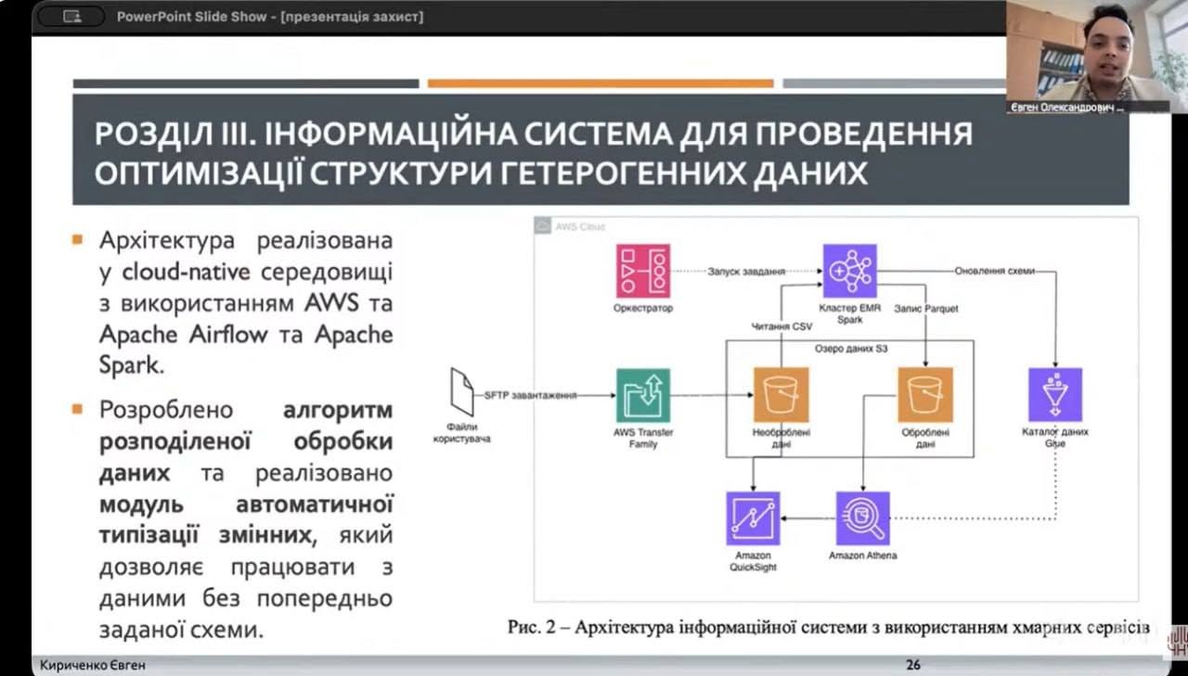The image size is (1188, 676).
Task: Click the pink Orchestrator icon in the diagram
Action: 643,271
